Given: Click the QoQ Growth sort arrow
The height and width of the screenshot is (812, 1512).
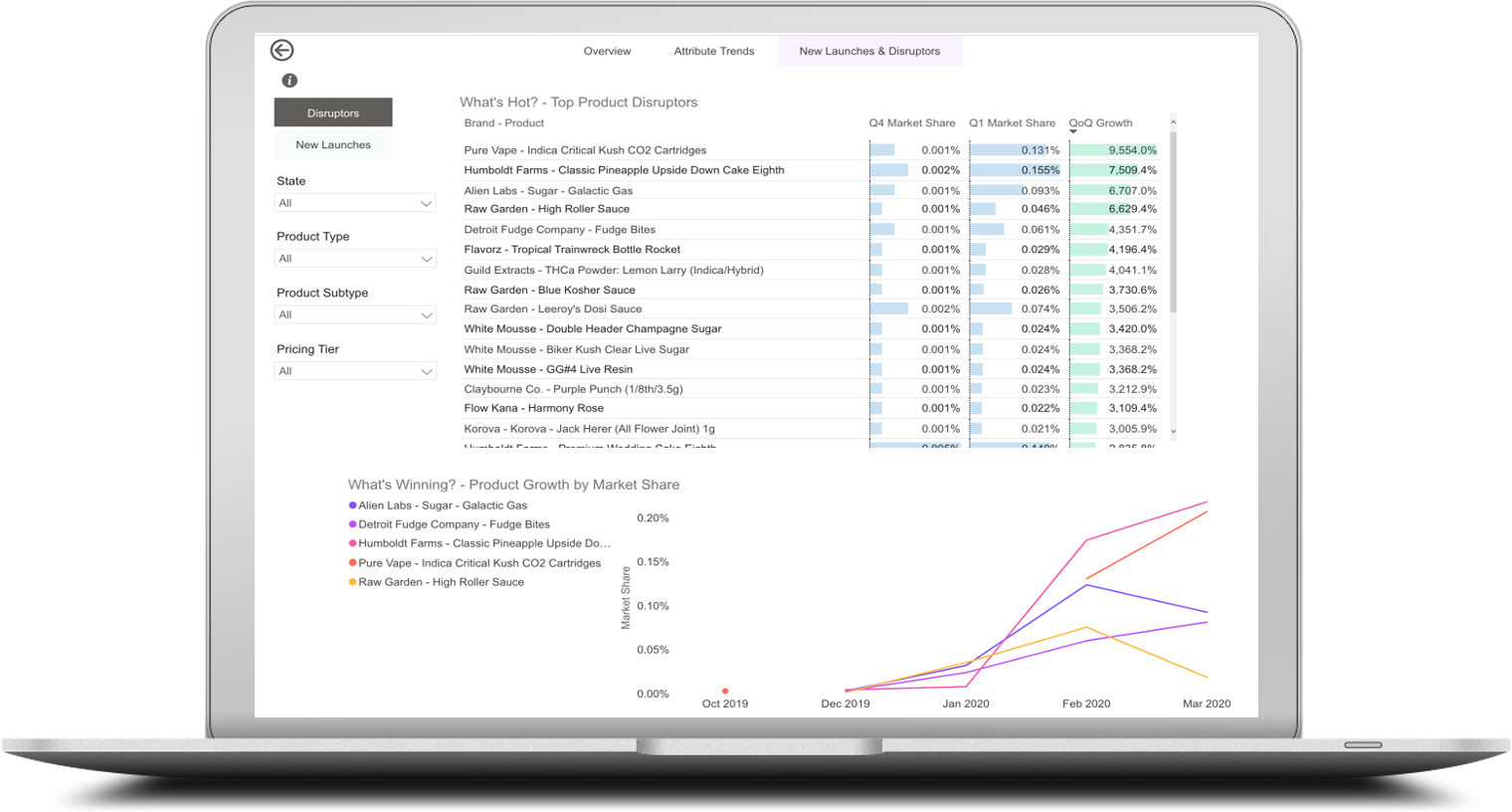Looking at the screenshot, I should tap(1073, 132).
